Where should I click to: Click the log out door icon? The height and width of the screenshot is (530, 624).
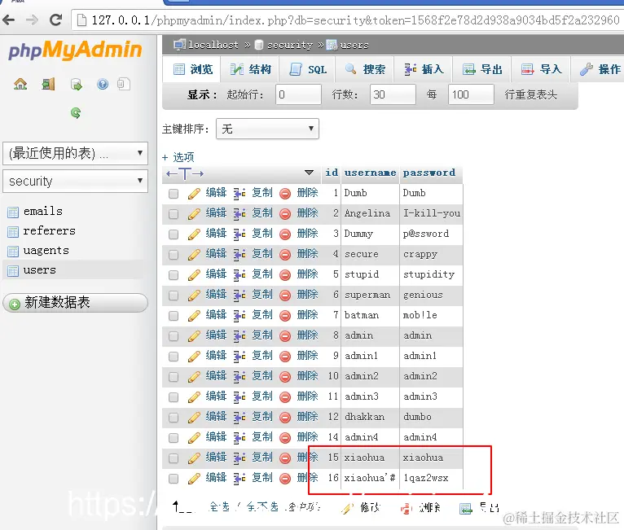pos(48,85)
